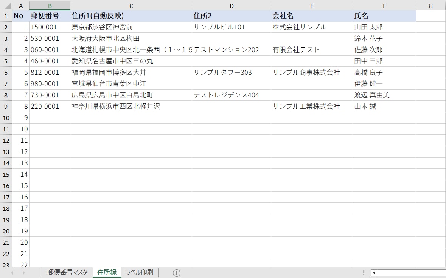
Task: Click address cell 東京都渋谷区神宮前
Action: [x=131, y=27]
